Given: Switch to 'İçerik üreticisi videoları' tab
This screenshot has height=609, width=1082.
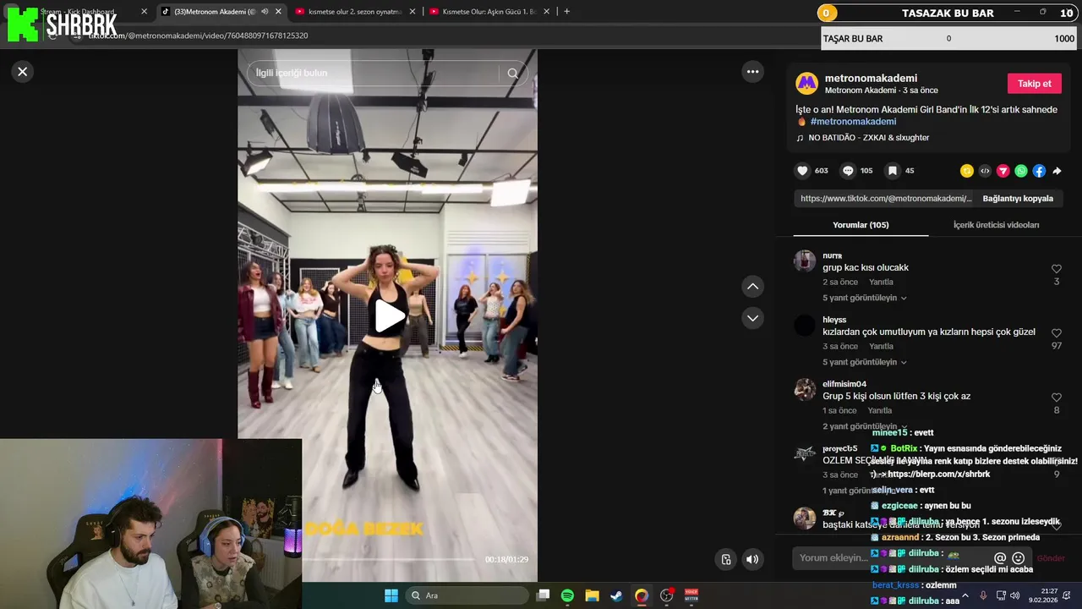Looking at the screenshot, I should click(996, 225).
